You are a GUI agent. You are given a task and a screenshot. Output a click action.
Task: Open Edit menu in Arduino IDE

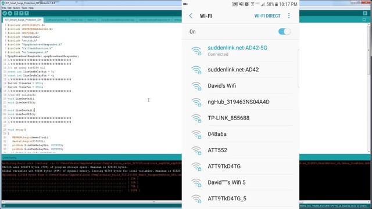tap(9, 8)
